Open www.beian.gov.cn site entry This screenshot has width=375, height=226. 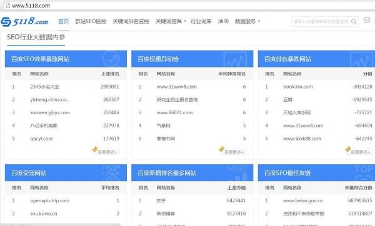pyautogui.click(x=303, y=200)
